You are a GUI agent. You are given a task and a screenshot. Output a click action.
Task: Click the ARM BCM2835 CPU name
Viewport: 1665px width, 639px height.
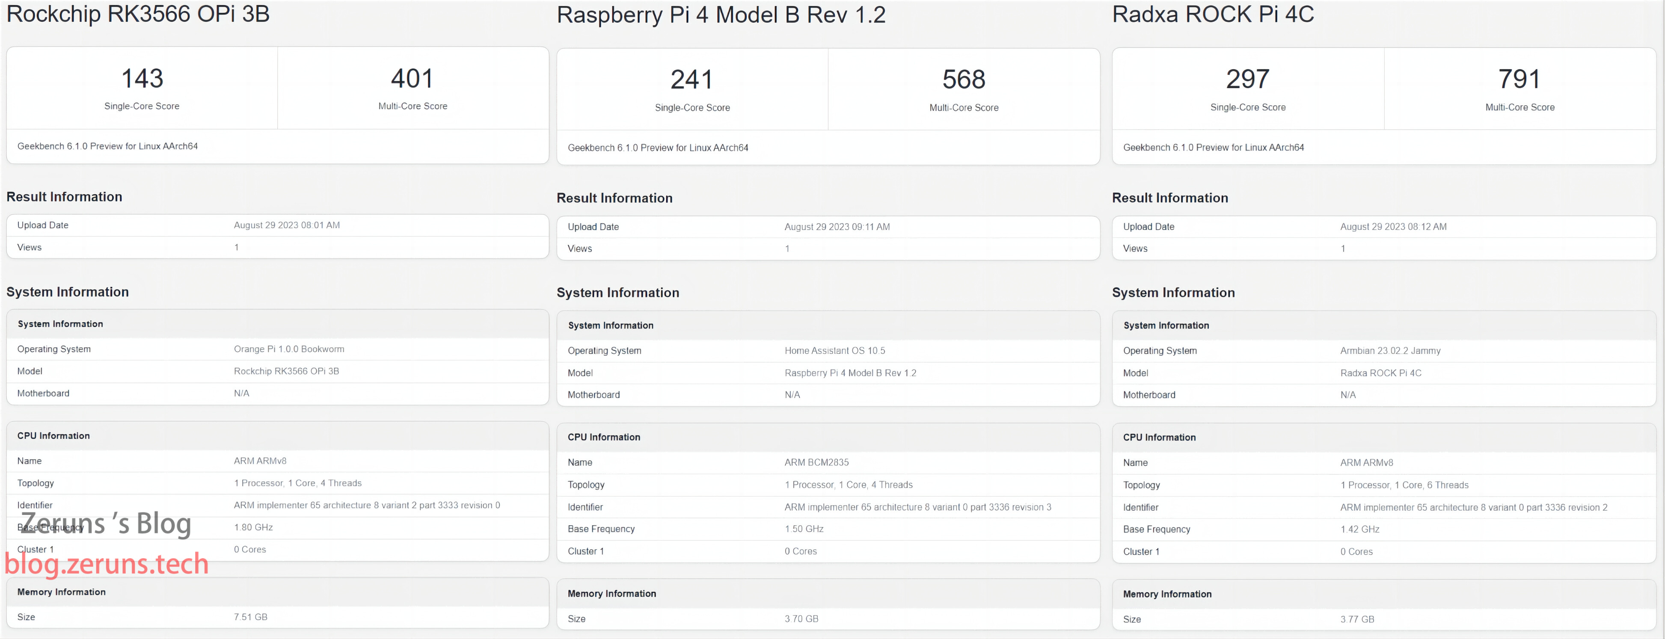(x=816, y=463)
